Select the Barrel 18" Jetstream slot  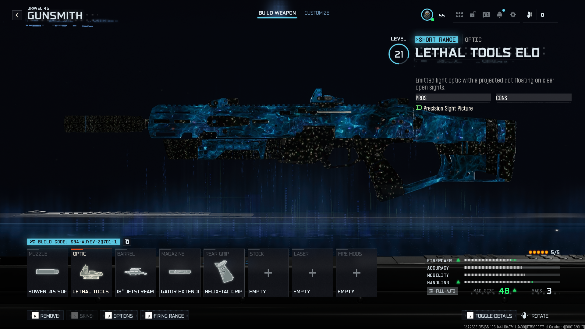136,273
